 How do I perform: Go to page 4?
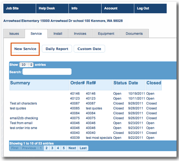58,148
